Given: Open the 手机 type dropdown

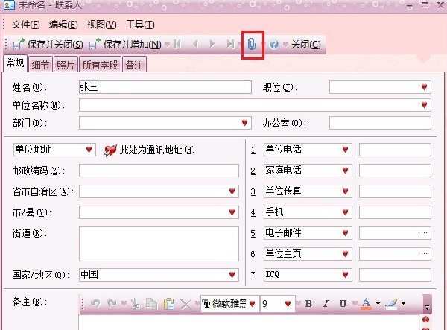Looking at the screenshot, I should pyautogui.click(x=345, y=212).
